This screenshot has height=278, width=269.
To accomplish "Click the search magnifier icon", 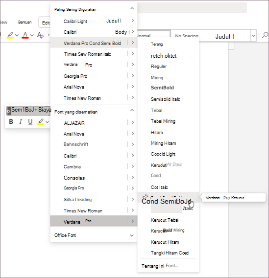I will click(265, 35).
